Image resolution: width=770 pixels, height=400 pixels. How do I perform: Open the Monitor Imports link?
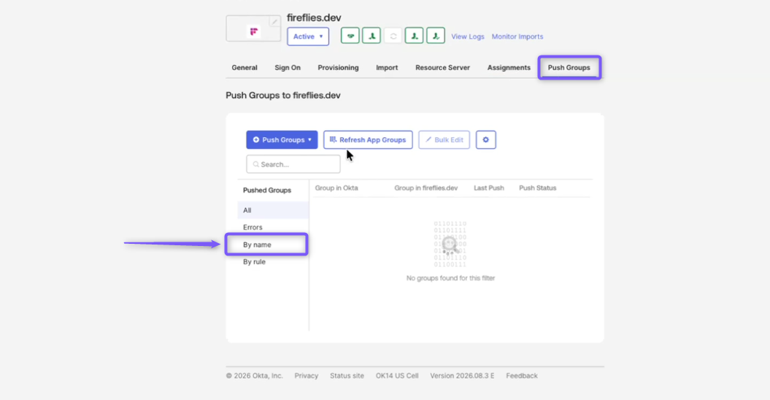517,36
